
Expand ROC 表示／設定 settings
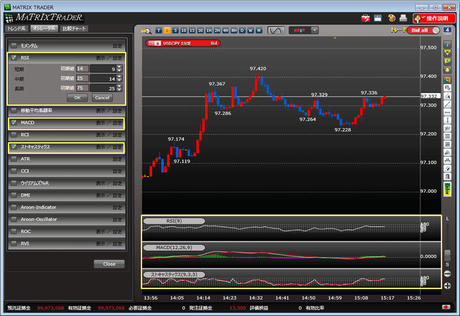(109, 232)
